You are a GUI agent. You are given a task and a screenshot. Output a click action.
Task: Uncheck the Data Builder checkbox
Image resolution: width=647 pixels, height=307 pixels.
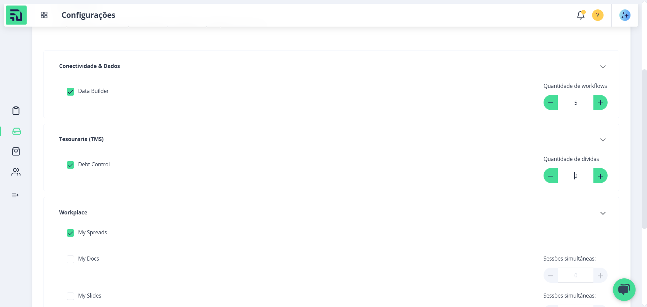(70, 92)
